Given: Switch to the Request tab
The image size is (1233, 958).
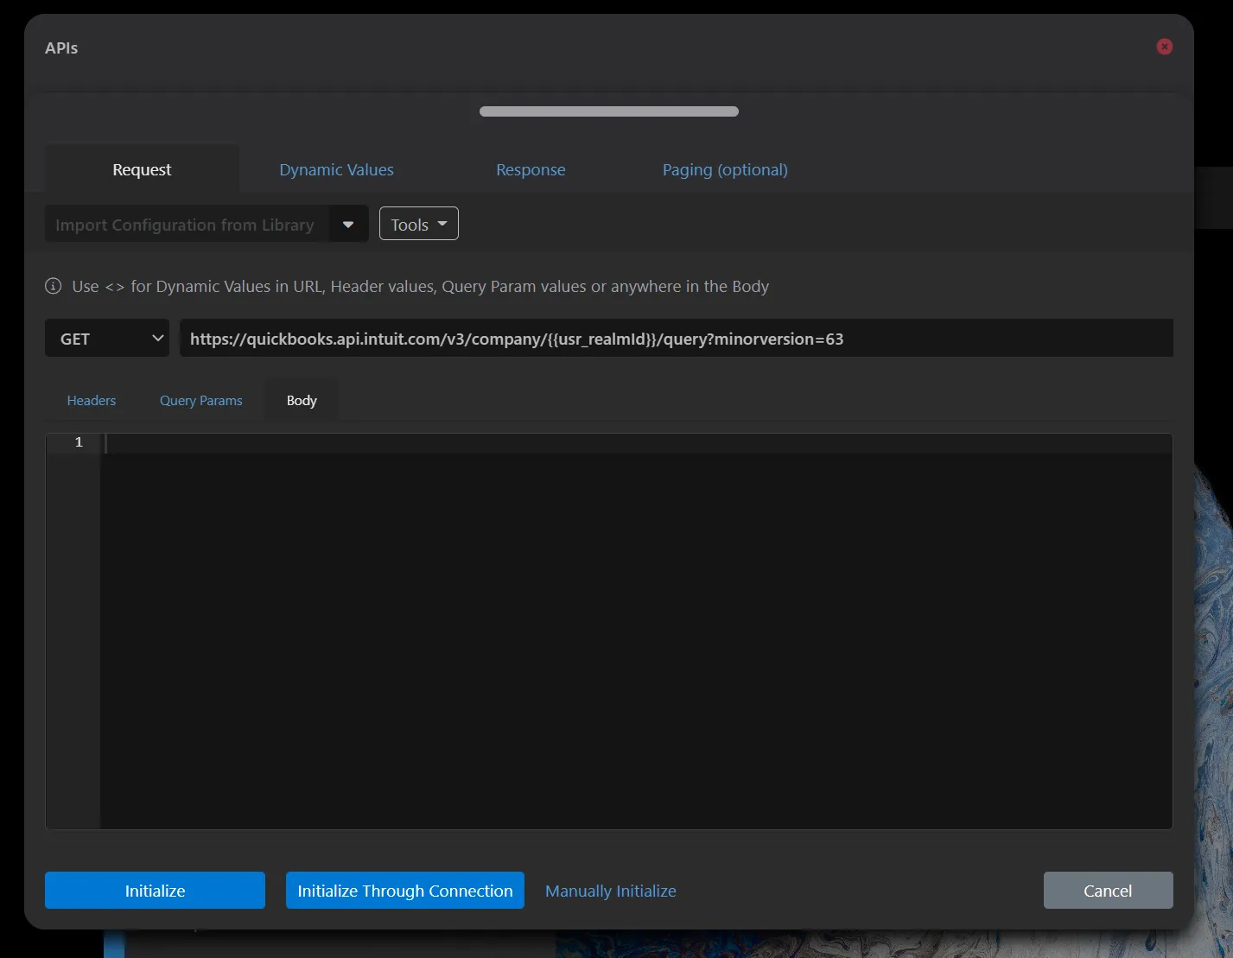Looking at the screenshot, I should click(x=142, y=169).
